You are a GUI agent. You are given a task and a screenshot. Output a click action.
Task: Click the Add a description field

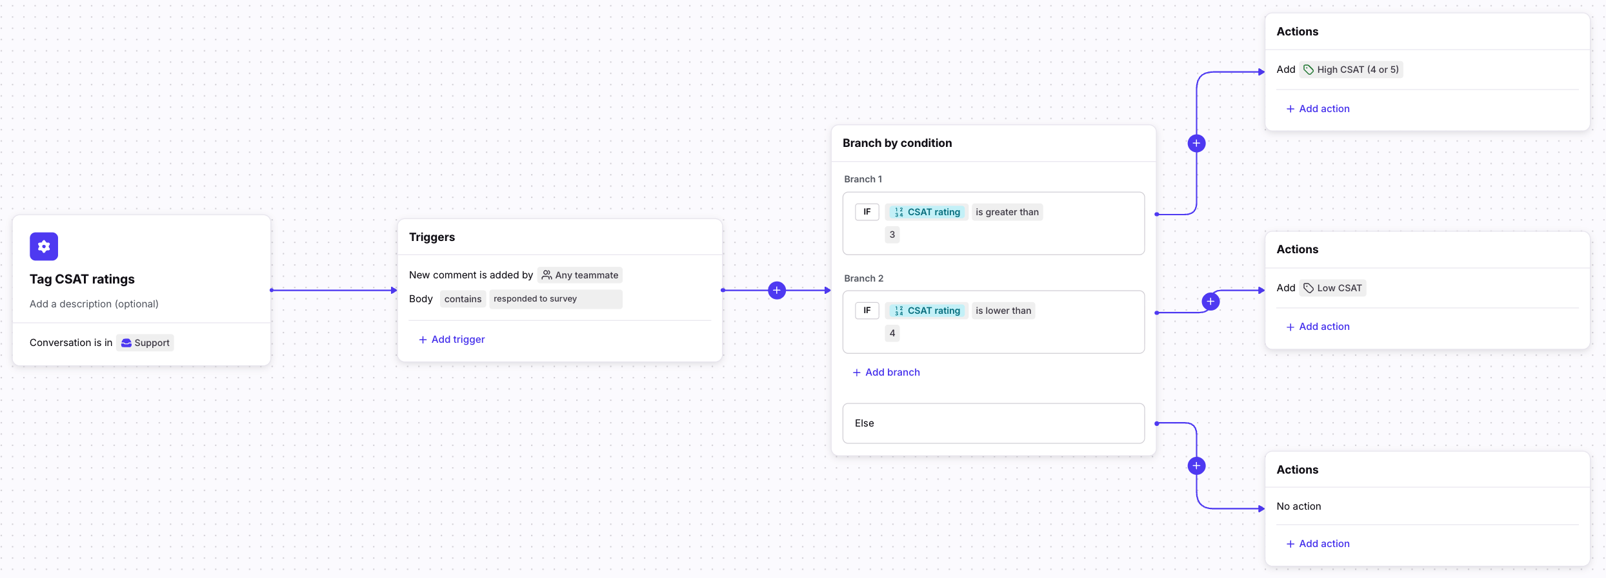[x=94, y=304]
